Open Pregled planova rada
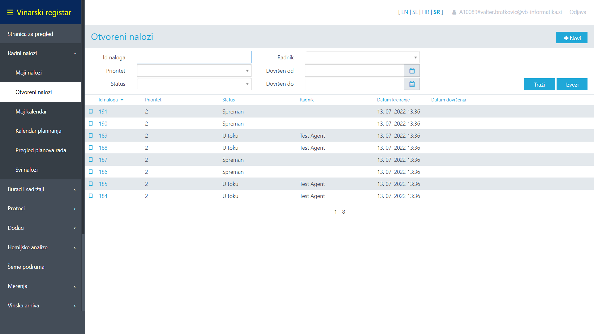The width and height of the screenshot is (594, 334). pos(41,150)
